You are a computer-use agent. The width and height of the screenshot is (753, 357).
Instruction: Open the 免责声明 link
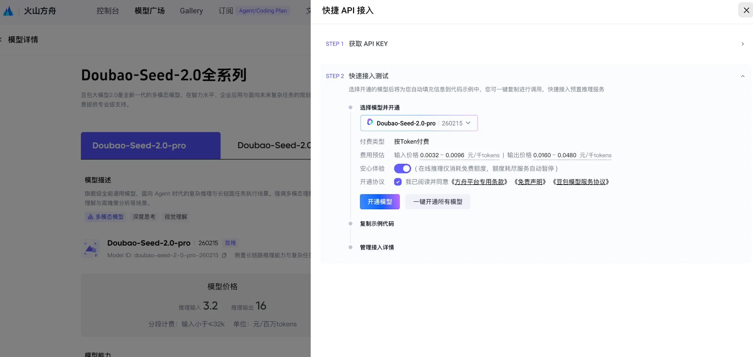(530, 182)
